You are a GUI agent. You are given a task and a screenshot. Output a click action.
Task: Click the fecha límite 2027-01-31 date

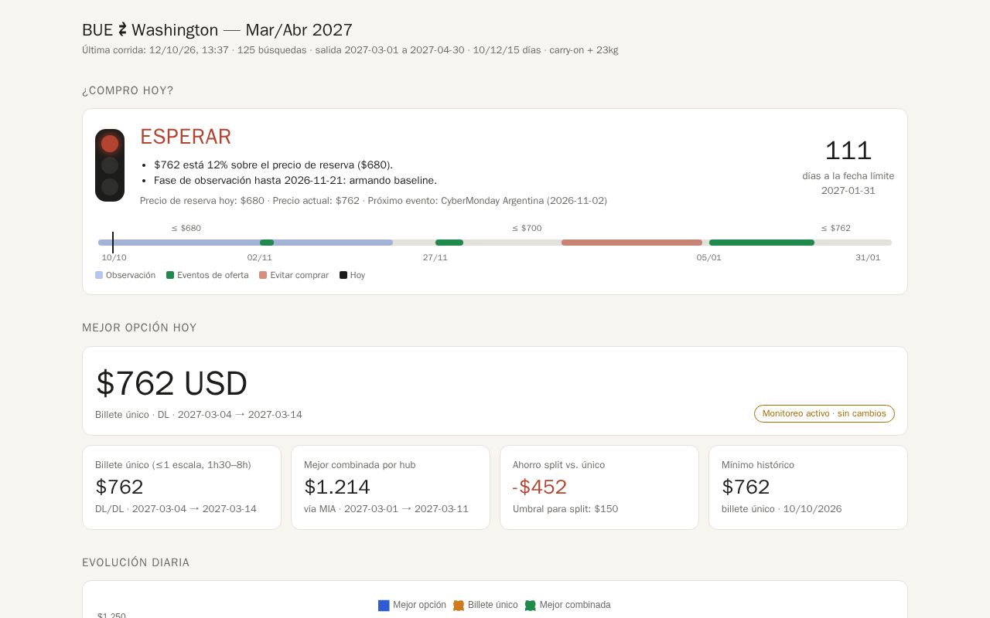click(x=848, y=191)
